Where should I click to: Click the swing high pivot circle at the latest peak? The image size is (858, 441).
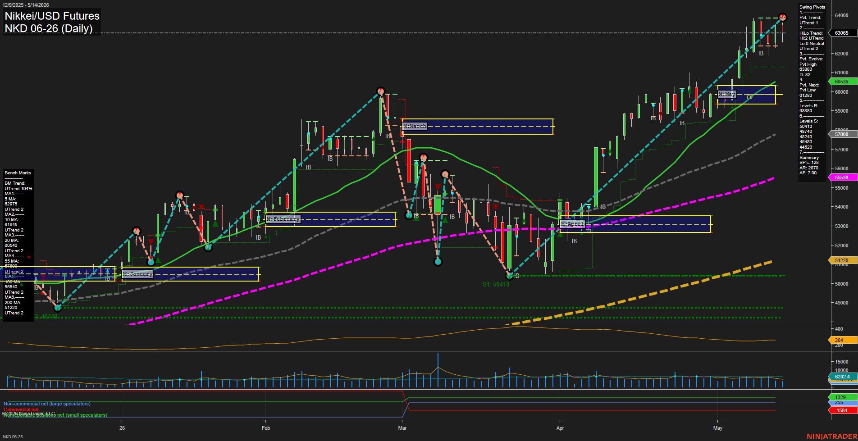783,18
